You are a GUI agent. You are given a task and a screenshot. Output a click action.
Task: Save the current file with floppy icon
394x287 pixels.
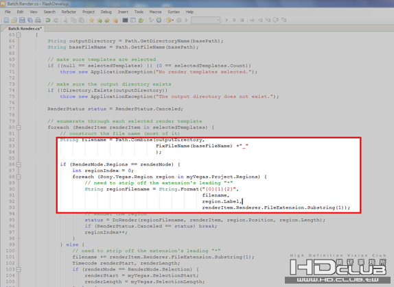click(22, 20)
